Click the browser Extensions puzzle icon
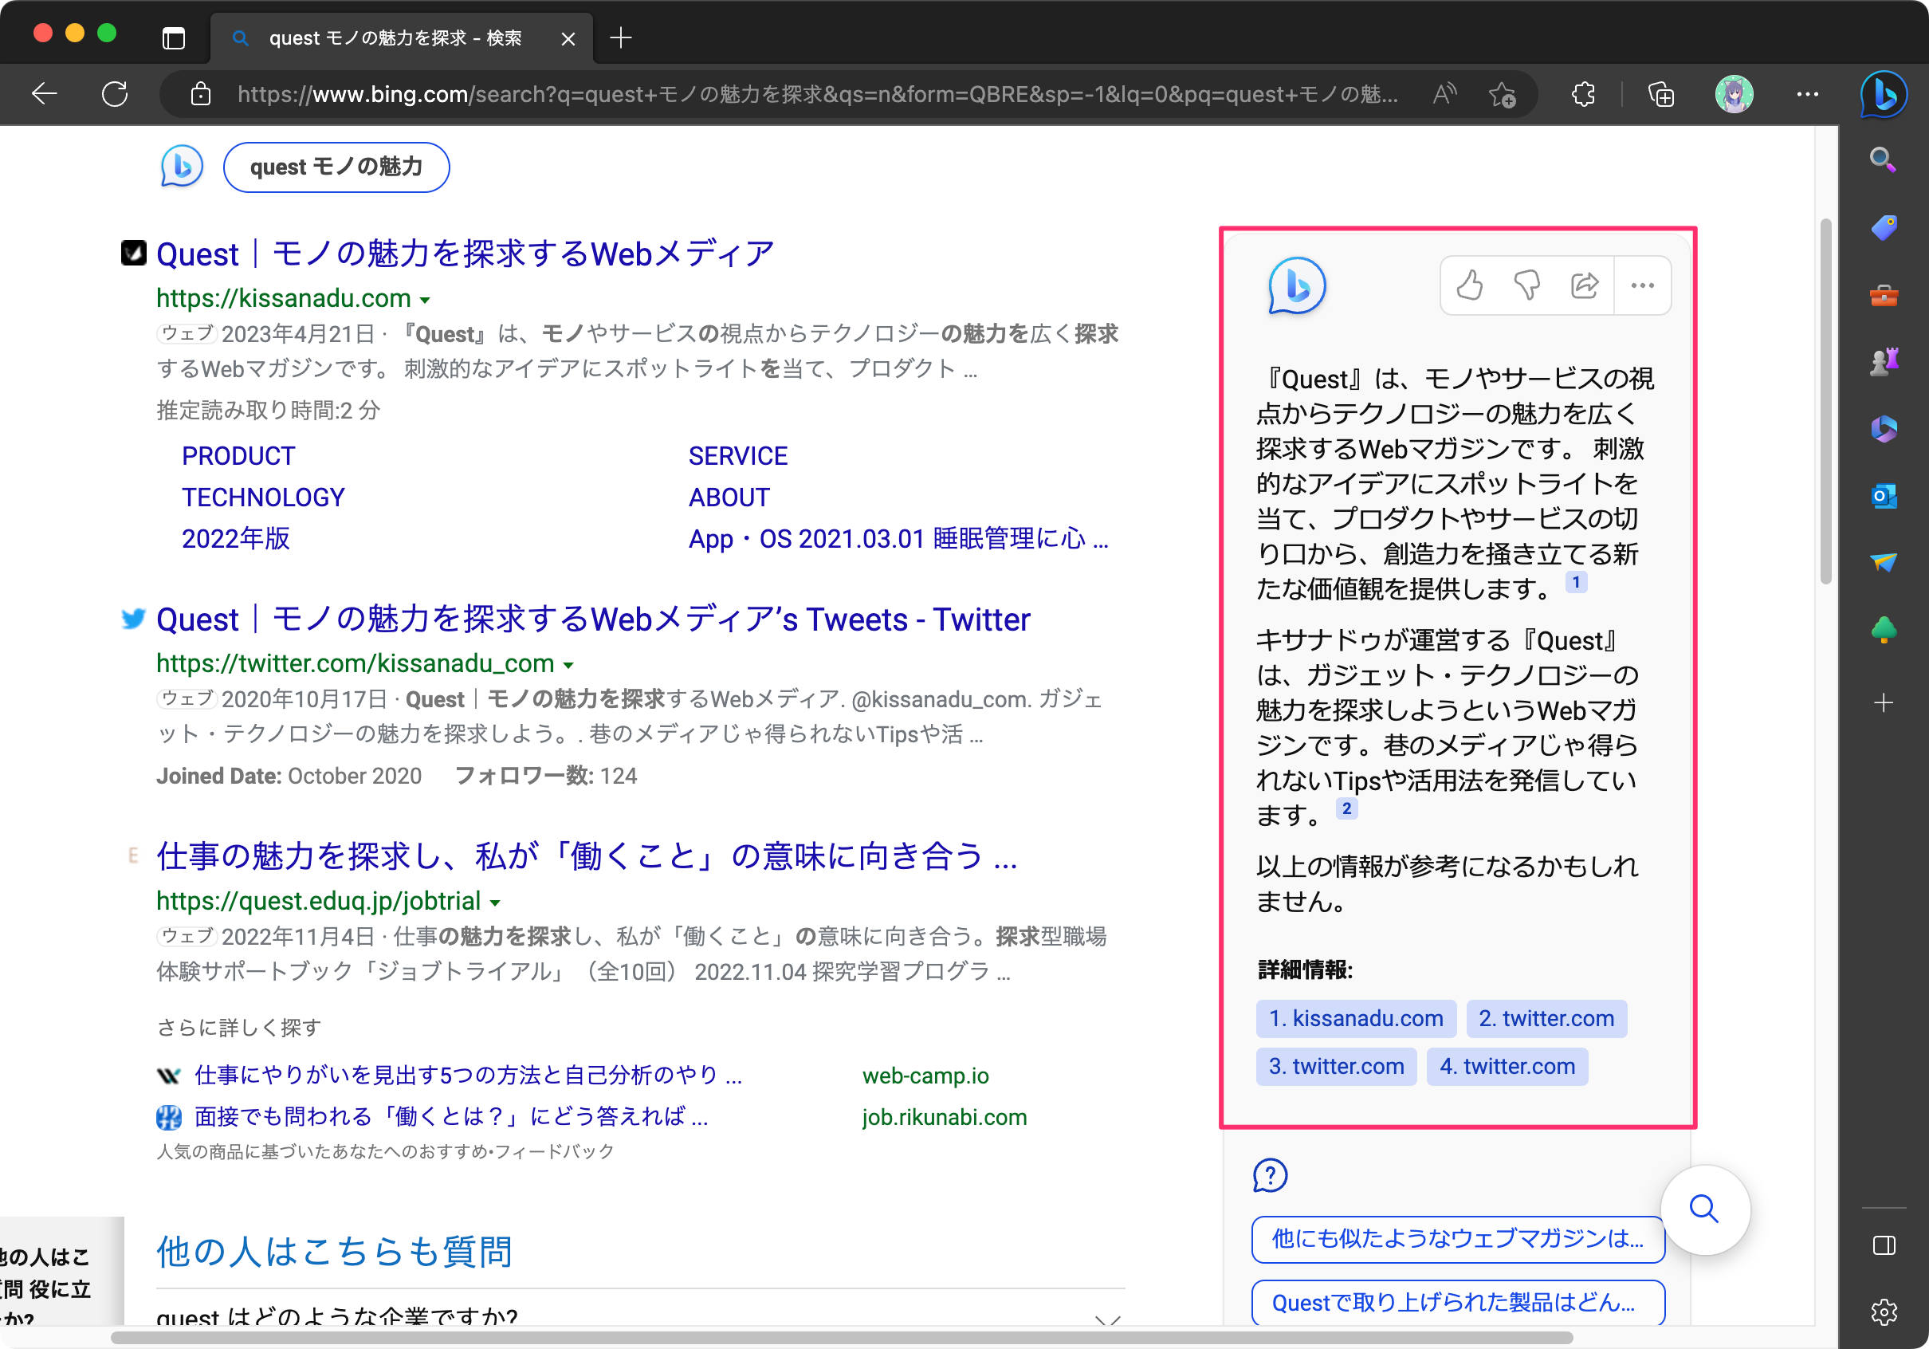The image size is (1929, 1349). pos(1583,94)
